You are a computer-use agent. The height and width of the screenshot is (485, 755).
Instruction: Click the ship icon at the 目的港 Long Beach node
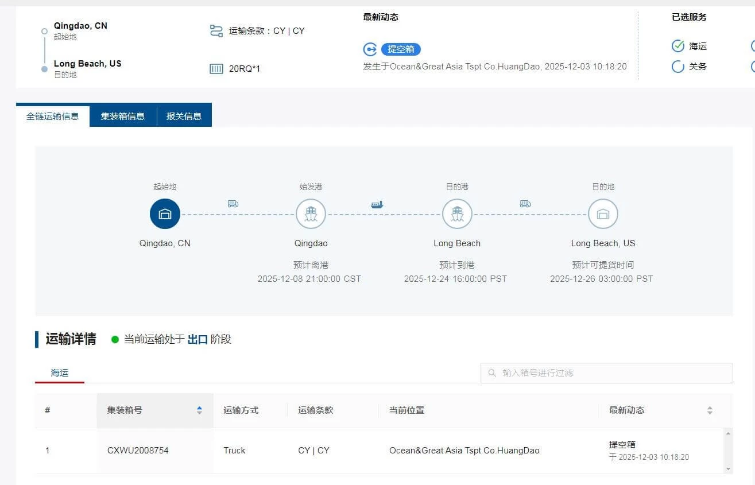[x=456, y=213]
